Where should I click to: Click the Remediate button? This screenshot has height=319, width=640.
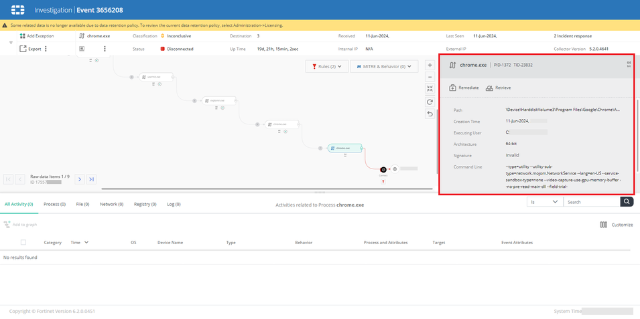(464, 88)
